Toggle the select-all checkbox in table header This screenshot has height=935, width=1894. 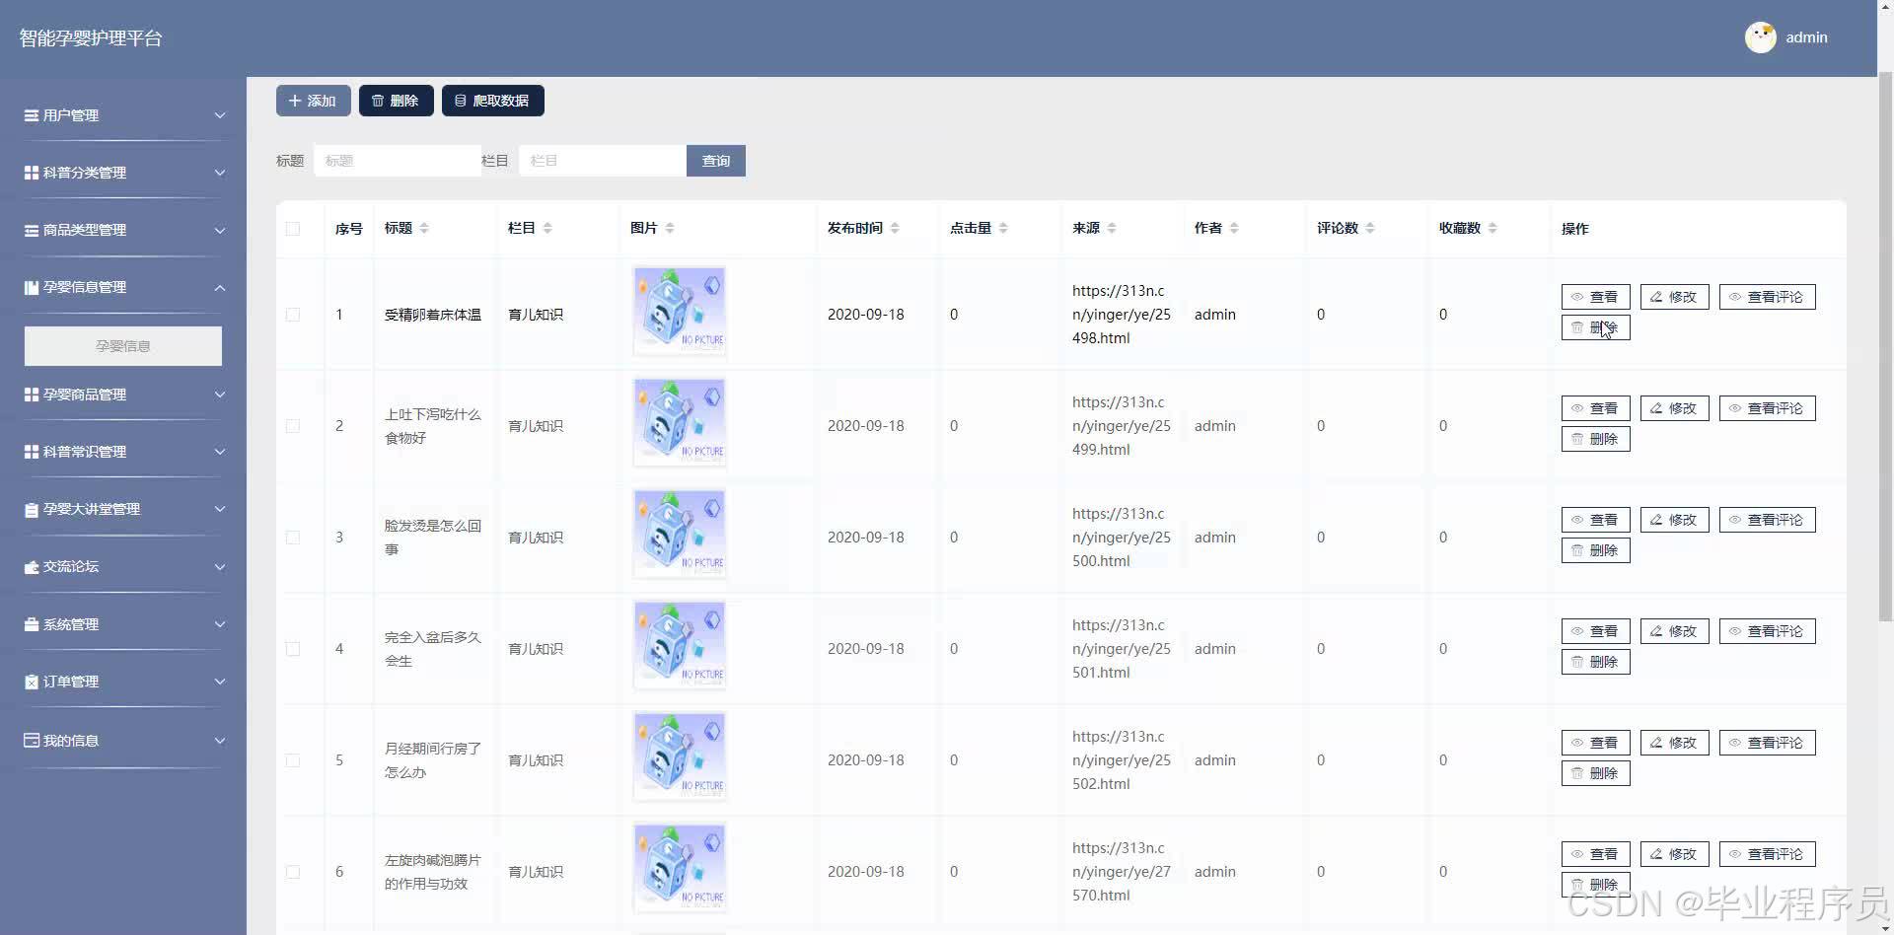293,229
